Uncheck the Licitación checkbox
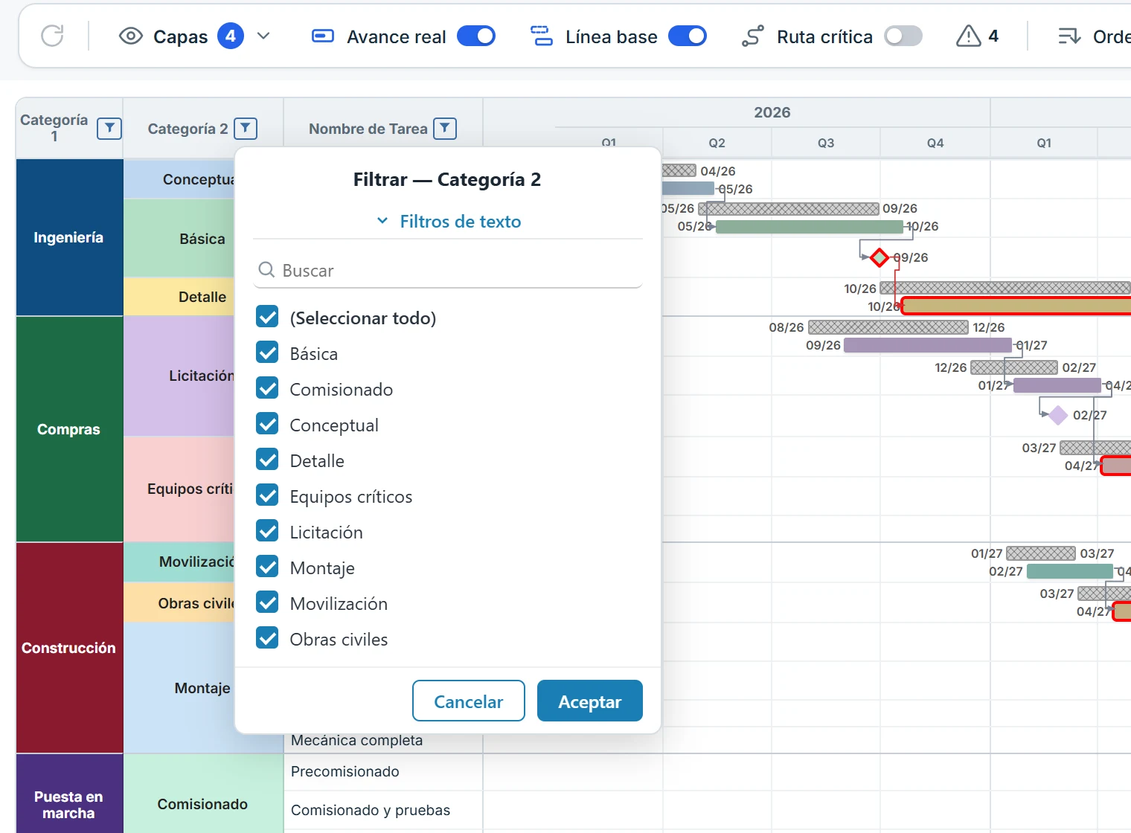1131x833 pixels. pyautogui.click(x=267, y=531)
